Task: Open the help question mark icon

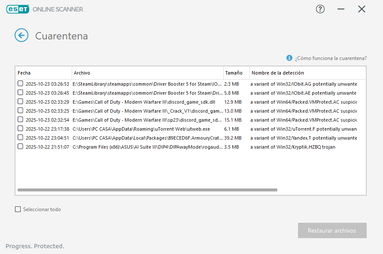Action: [x=320, y=9]
